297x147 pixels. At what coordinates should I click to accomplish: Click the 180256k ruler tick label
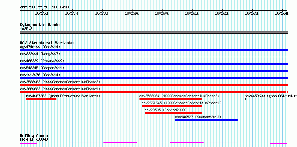click(42, 13)
